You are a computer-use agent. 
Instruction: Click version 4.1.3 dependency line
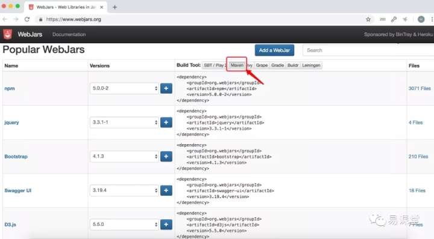pyautogui.click(x=216, y=163)
